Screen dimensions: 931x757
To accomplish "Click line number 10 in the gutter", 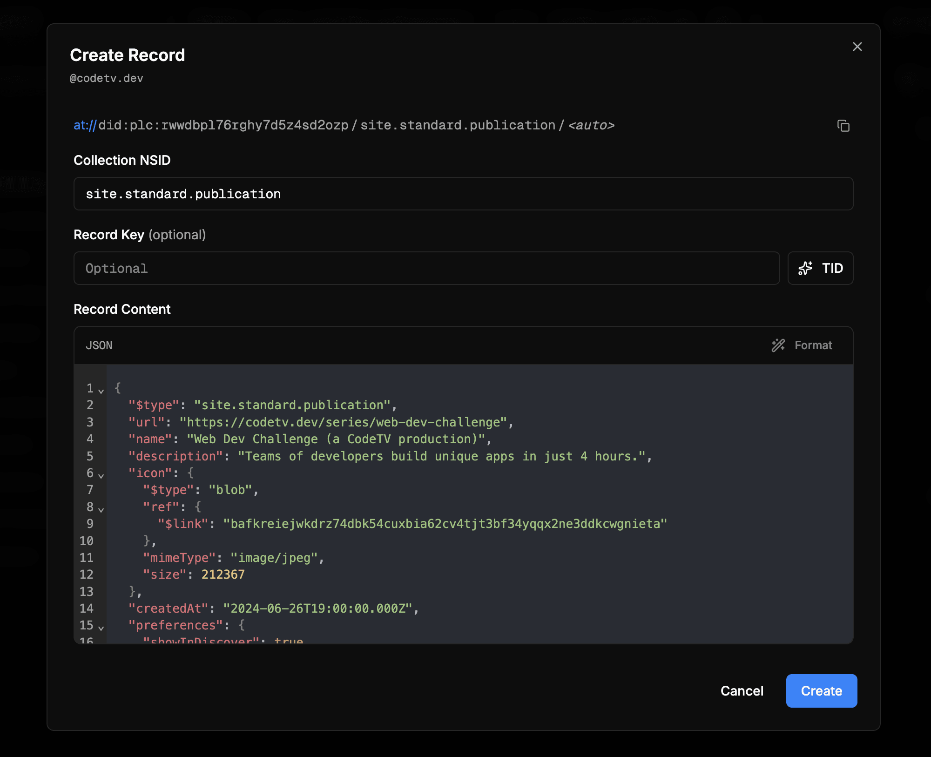I will click(87, 541).
